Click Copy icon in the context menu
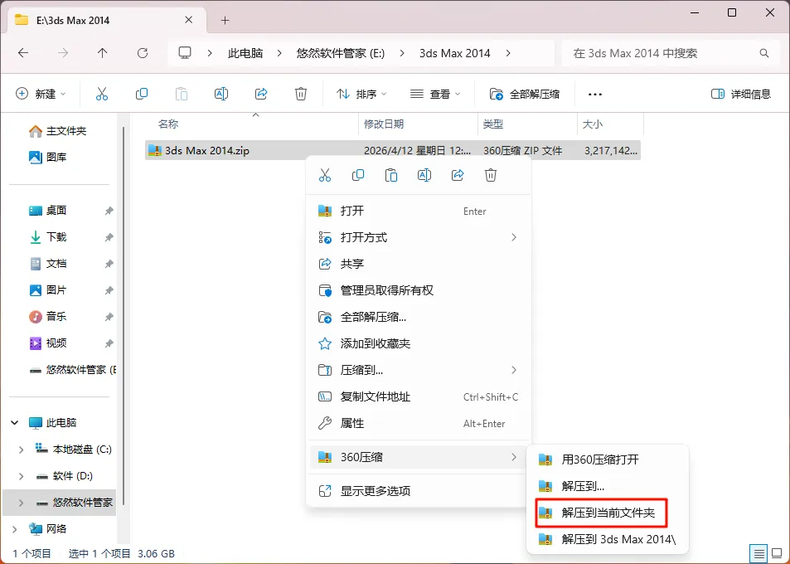 click(x=358, y=175)
